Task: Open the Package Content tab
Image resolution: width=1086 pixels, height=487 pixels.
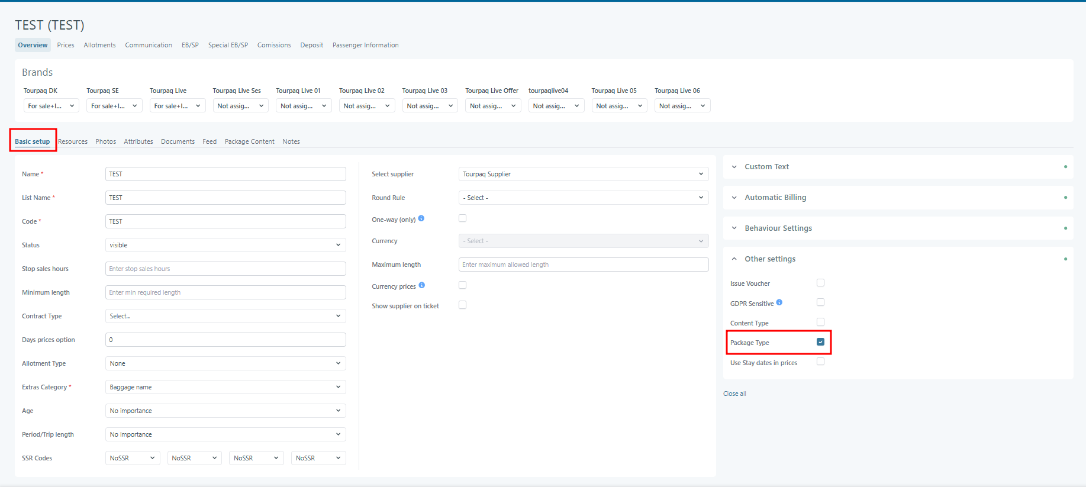Action: tap(249, 141)
